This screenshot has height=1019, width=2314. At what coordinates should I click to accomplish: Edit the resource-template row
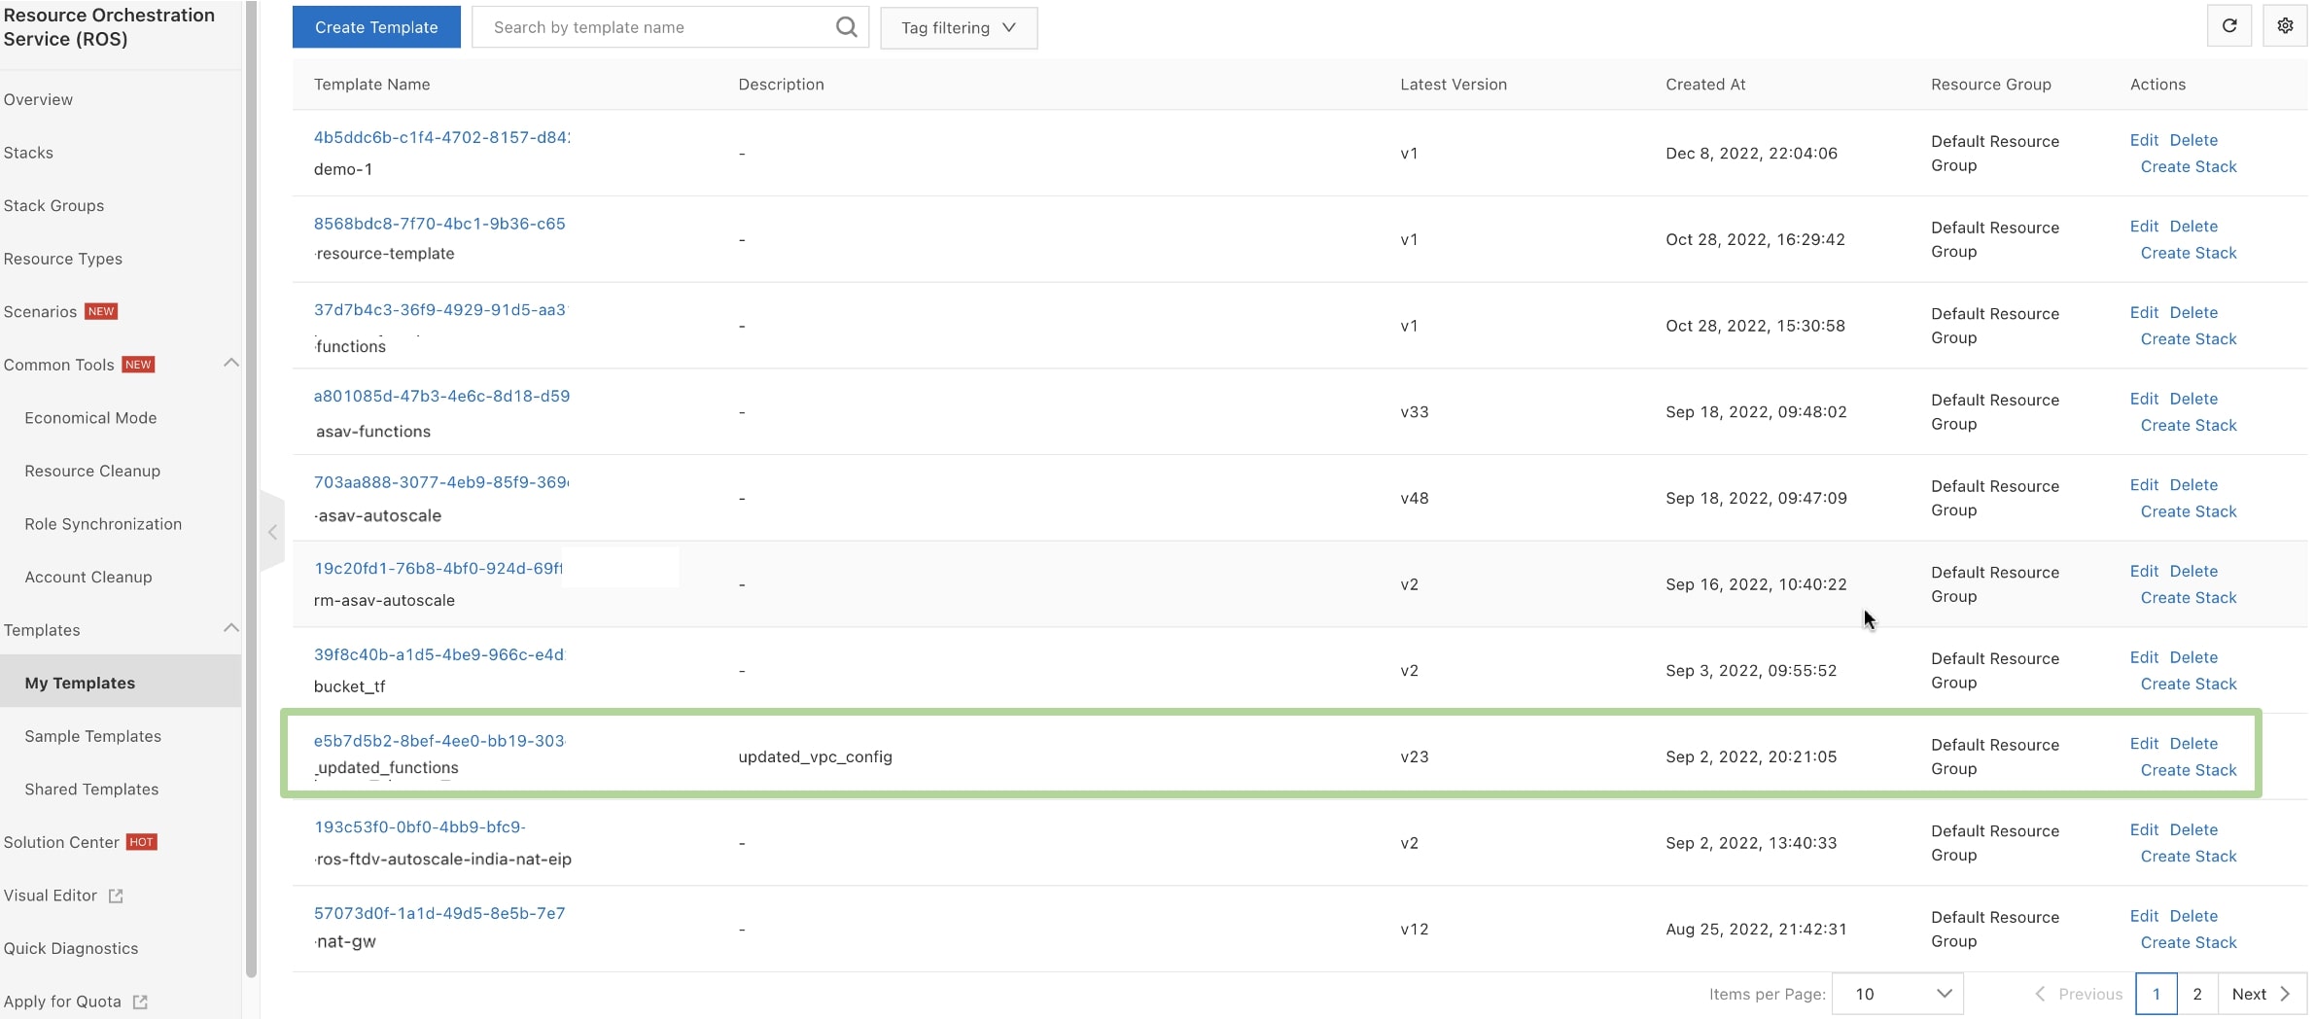tap(2144, 227)
